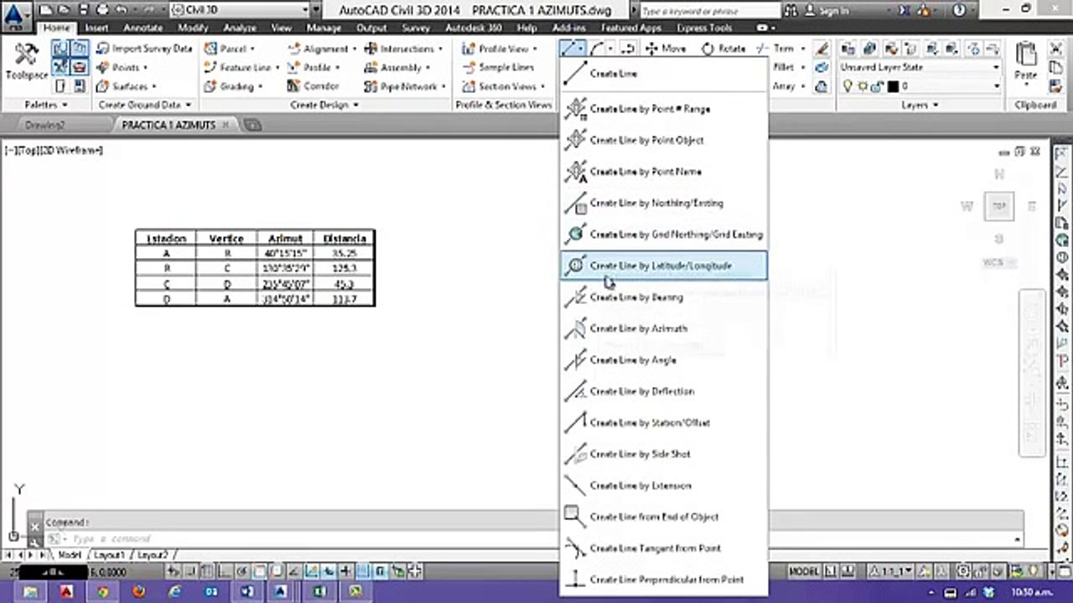This screenshot has width=1073, height=603.
Task: Choose Create Line by Bearing
Action: (x=663, y=297)
